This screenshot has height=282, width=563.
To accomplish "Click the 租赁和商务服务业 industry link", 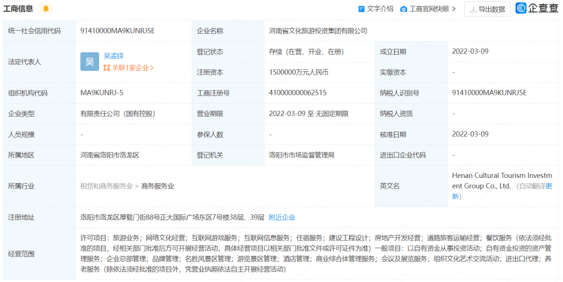I will (x=106, y=186).
